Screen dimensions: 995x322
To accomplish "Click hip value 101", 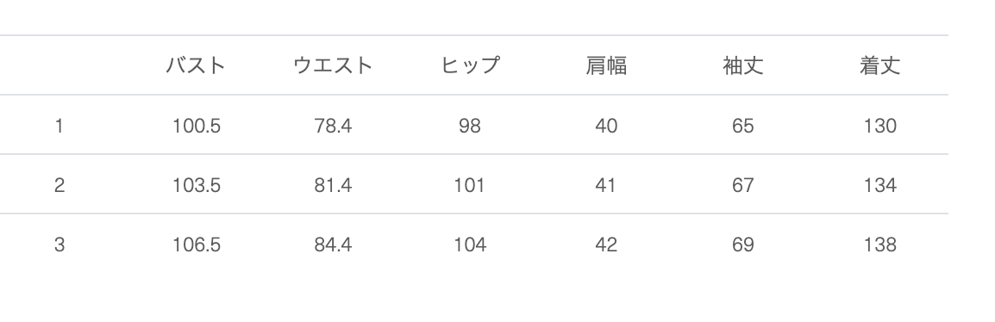I will click(x=470, y=186).
